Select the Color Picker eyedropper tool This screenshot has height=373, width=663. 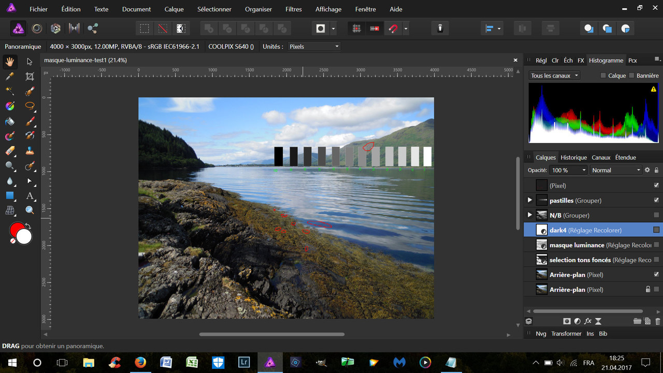tap(9, 77)
